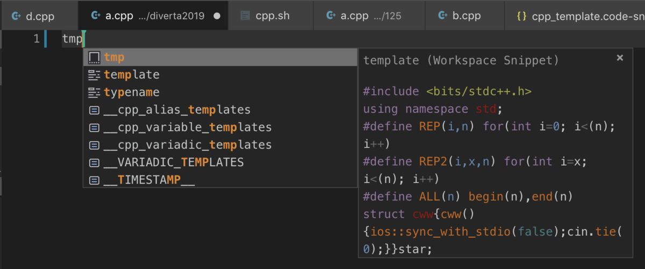Click the unsaved dot on a.cpp diverta2019 tab
Viewport: 645px width, 269px height.
pyautogui.click(x=217, y=16)
